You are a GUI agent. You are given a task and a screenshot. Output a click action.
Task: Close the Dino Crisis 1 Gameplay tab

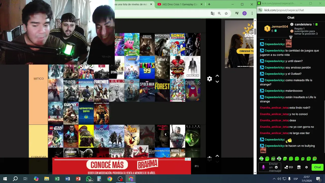(x=202, y=4)
